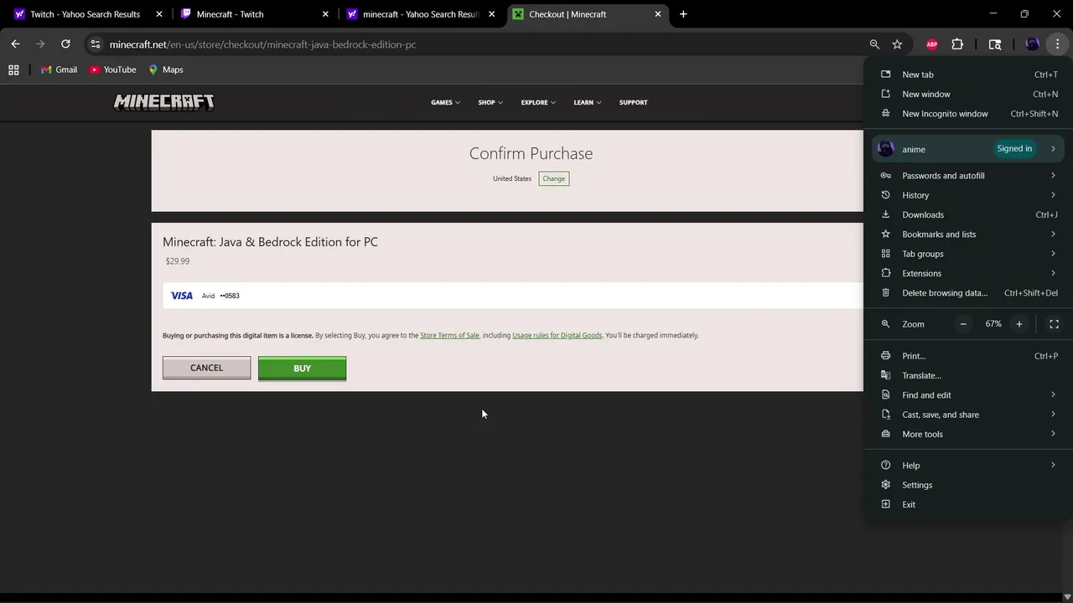Open the profile avatar in toolbar
Image resolution: width=1073 pixels, height=603 pixels.
[1032, 44]
